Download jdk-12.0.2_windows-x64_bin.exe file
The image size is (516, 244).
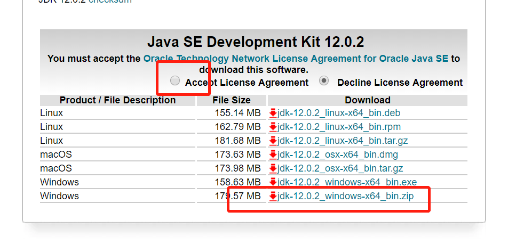(x=347, y=182)
